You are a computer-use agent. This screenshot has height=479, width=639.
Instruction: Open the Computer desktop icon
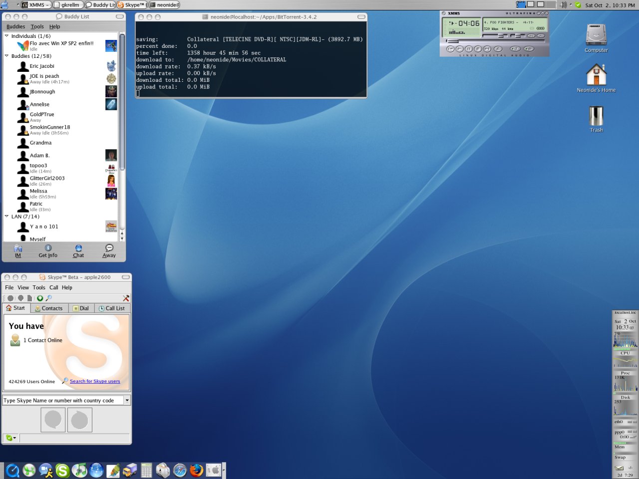coord(596,39)
